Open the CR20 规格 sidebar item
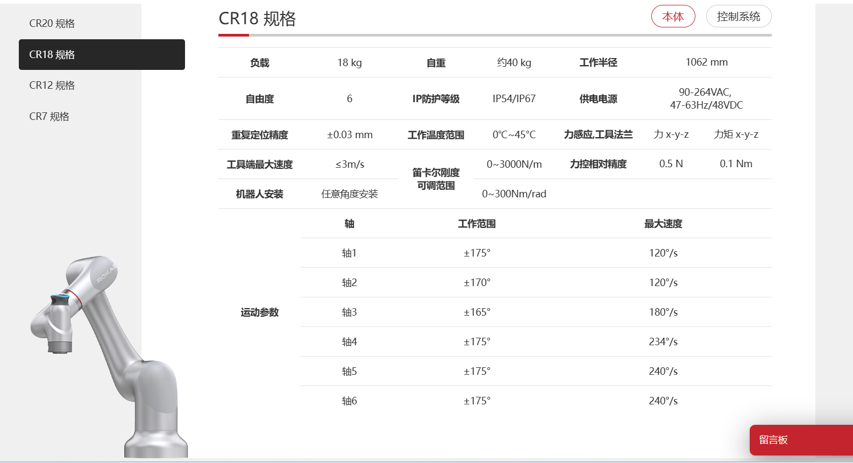The image size is (853, 463). click(52, 24)
